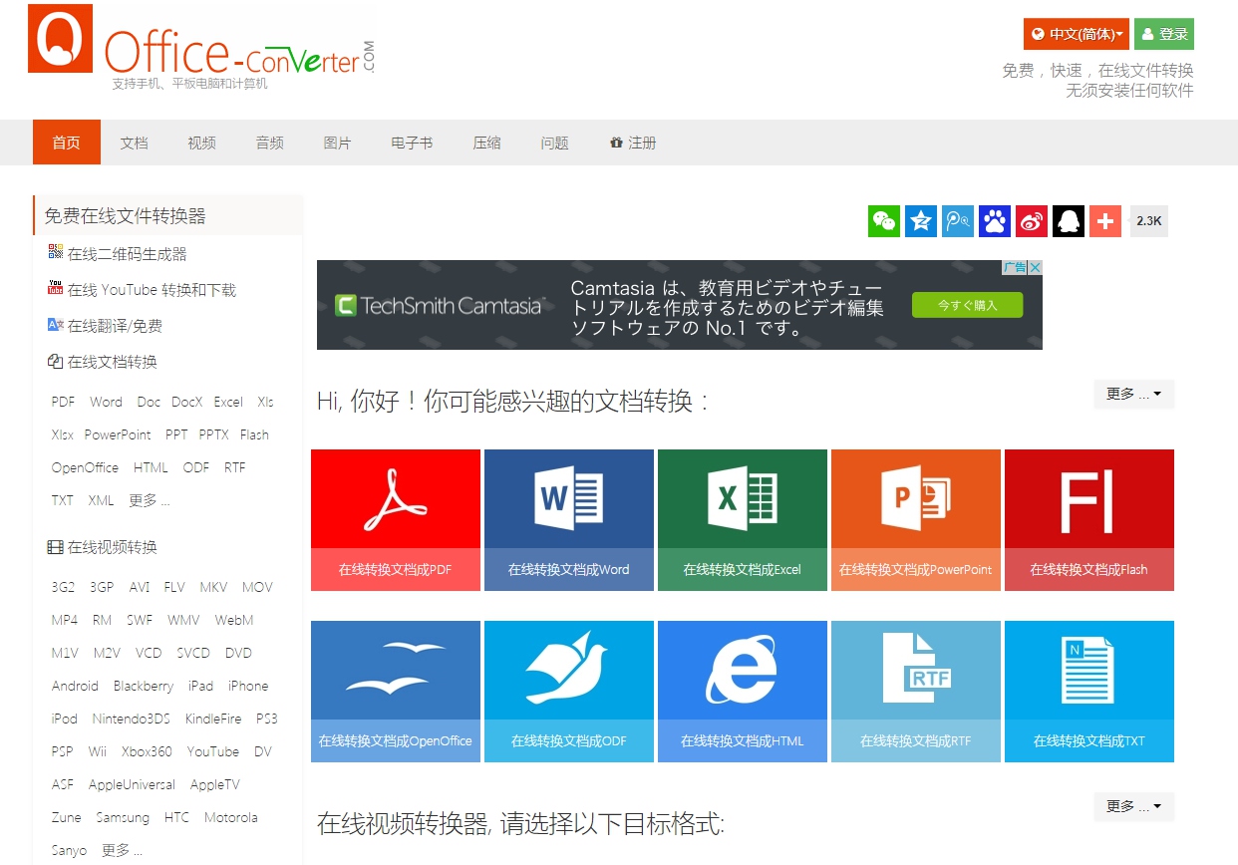The width and height of the screenshot is (1238, 865).
Task: Click the translate icon beside 在线翻译/免费
Action: coord(55,325)
